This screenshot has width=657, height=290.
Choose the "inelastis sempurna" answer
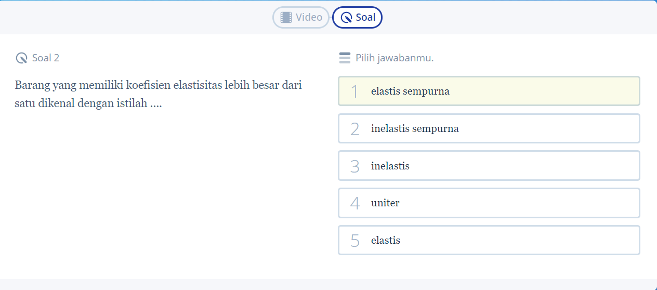(489, 128)
